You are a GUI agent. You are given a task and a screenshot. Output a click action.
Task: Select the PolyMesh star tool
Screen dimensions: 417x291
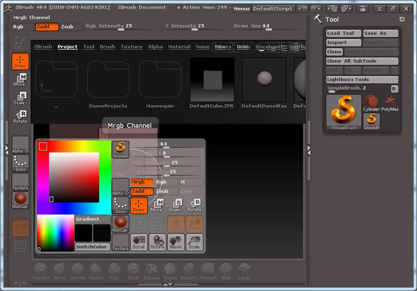click(390, 103)
